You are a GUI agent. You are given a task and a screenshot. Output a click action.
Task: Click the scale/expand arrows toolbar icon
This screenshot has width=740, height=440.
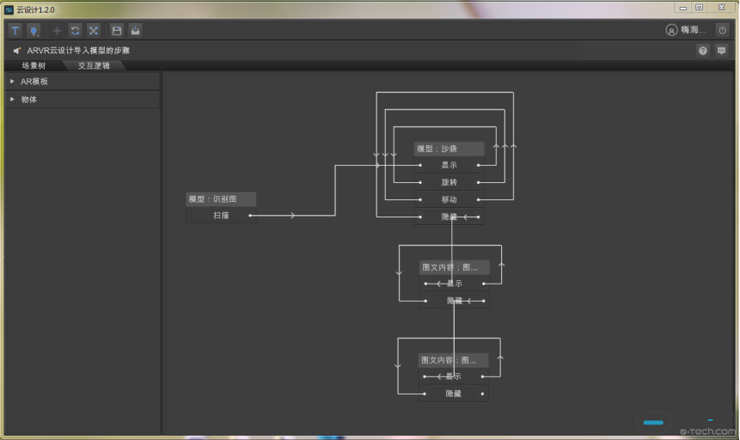94,30
